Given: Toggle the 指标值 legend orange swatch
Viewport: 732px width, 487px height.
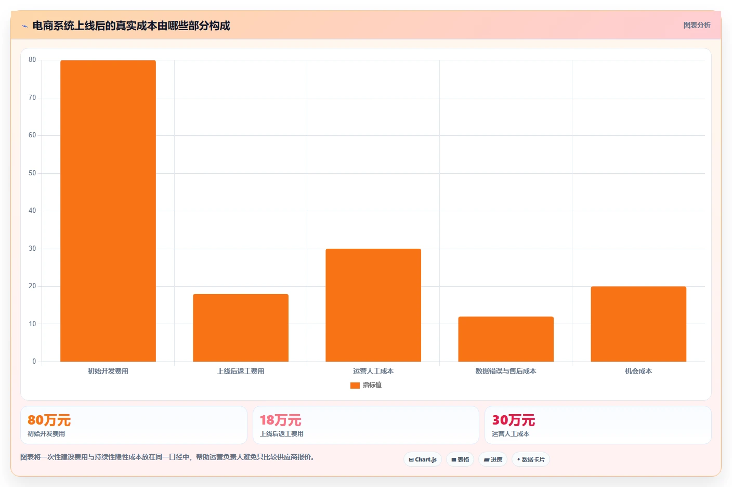Looking at the screenshot, I should pyautogui.click(x=355, y=385).
